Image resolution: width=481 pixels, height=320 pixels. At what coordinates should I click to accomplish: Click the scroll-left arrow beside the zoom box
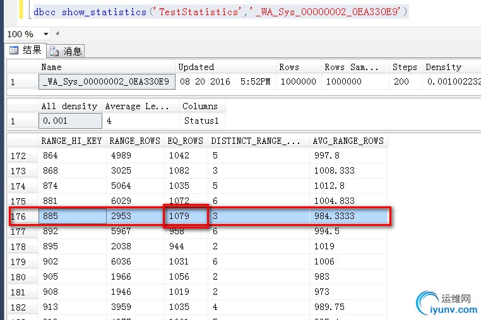coord(57,33)
